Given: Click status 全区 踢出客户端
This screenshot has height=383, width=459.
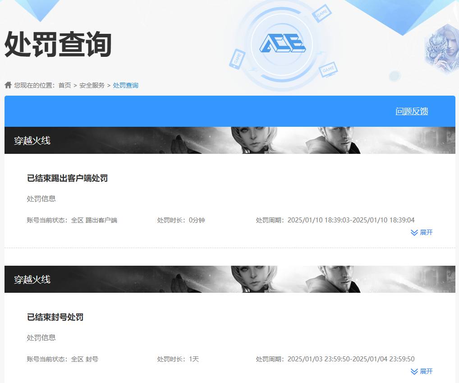Looking at the screenshot, I should pyautogui.click(x=94, y=220).
